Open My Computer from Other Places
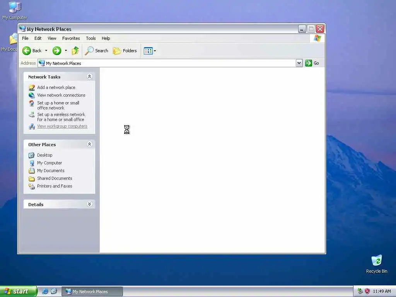The image size is (396, 297). (x=49, y=163)
